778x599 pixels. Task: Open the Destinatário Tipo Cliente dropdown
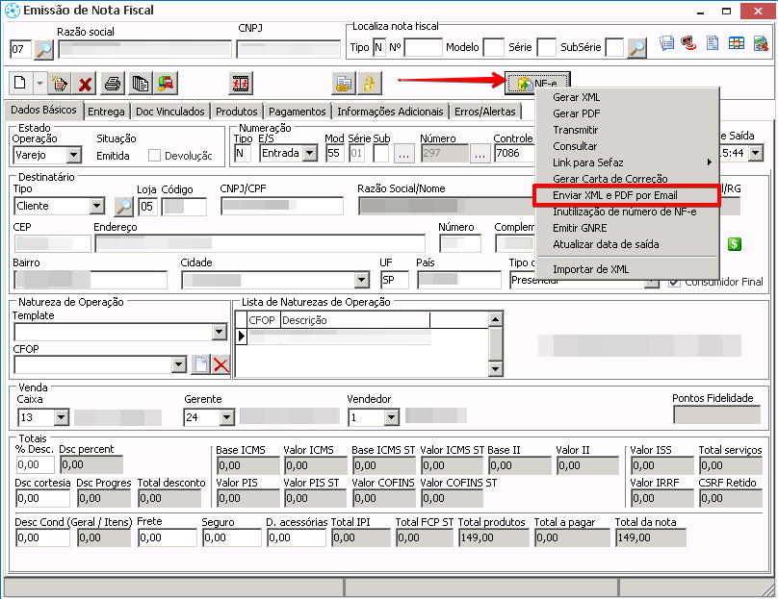tap(97, 206)
